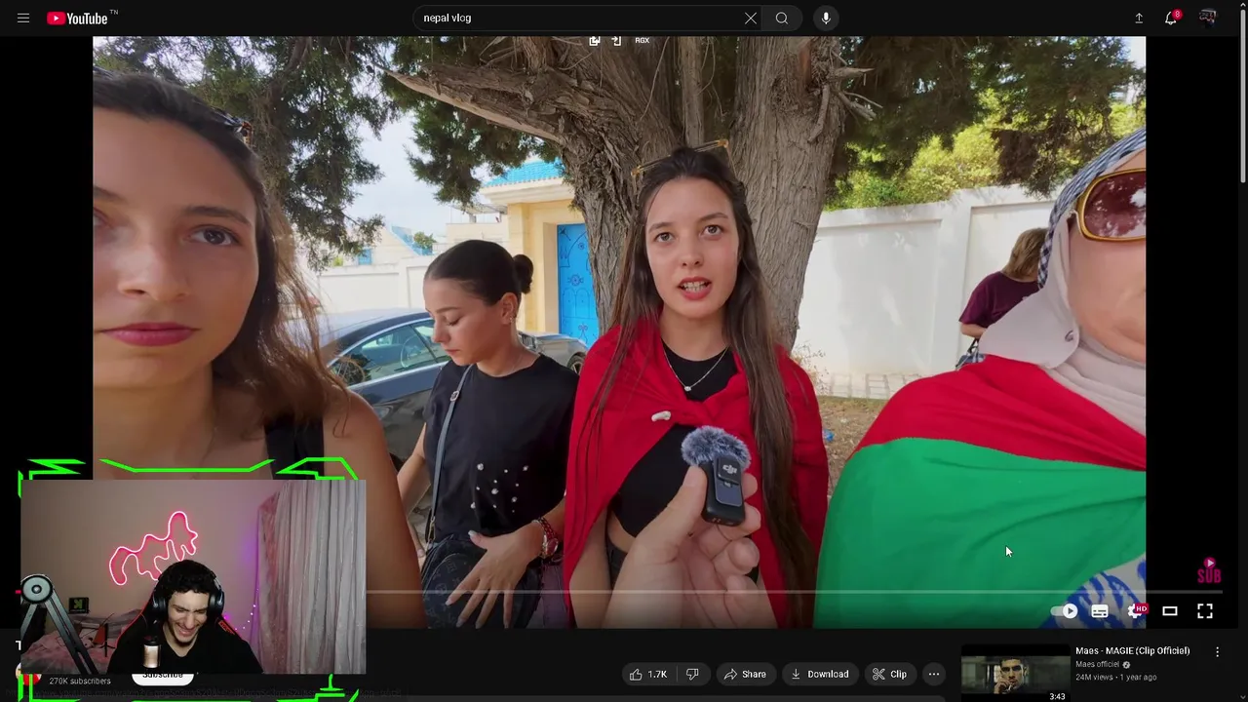Click the SUB watermark on the video
Viewport: 1248px width, 702px height.
(x=1209, y=571)
